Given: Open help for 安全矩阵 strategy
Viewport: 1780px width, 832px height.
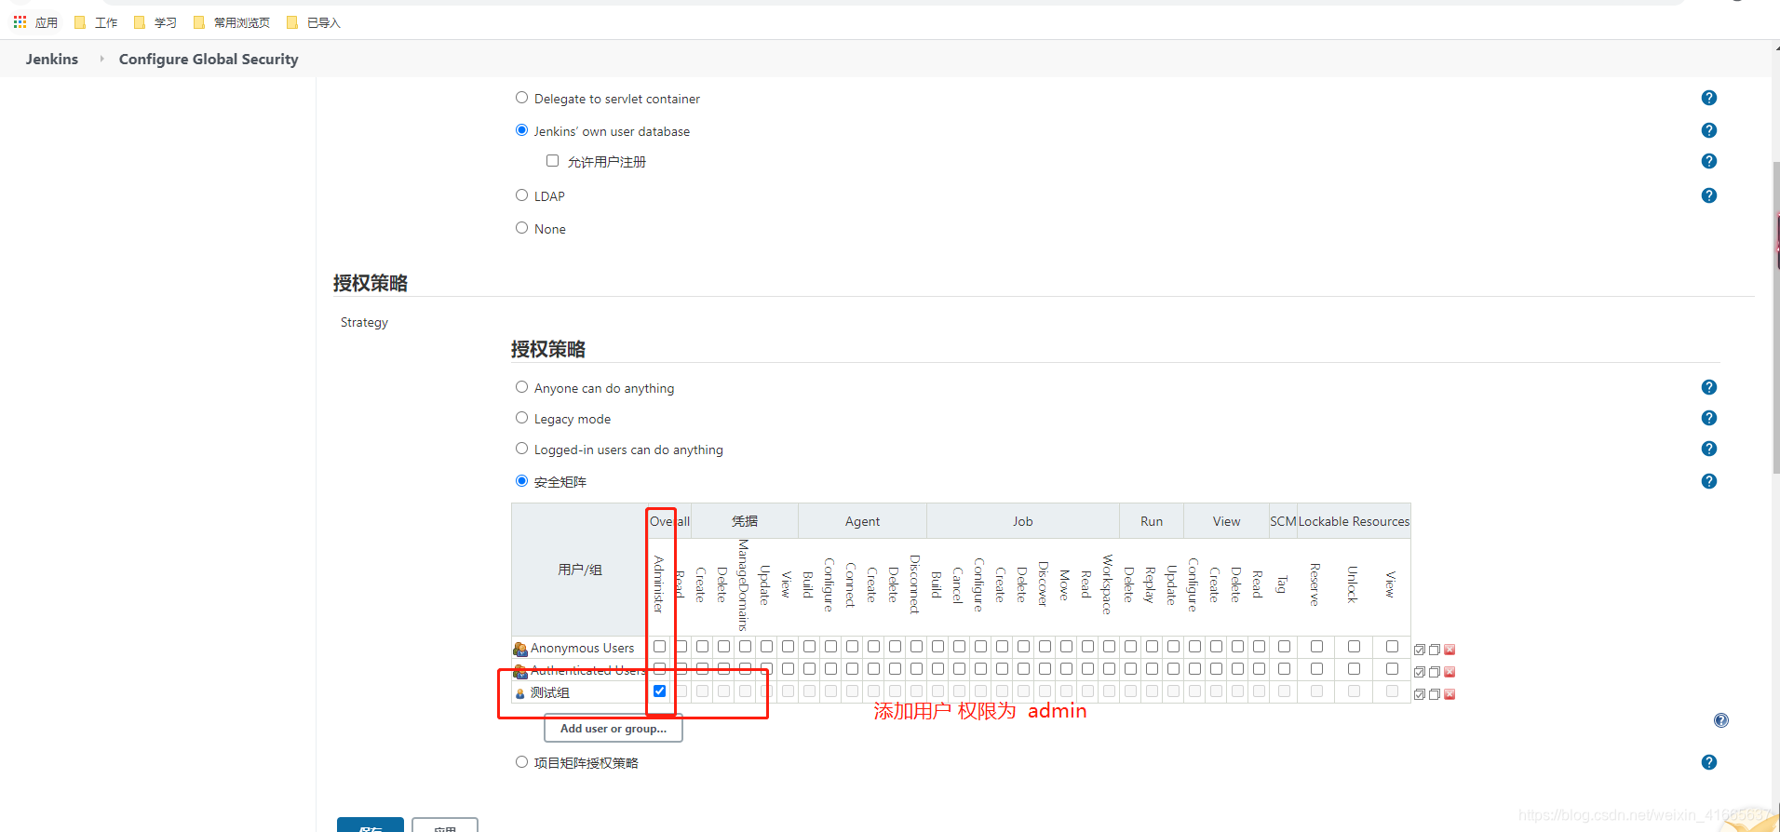Looking at the screenshot, I should 1708,481.
